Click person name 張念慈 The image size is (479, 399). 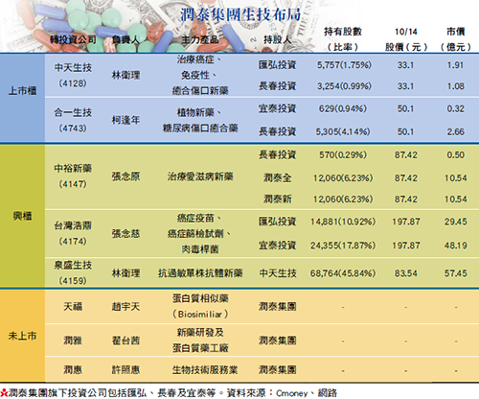(x=125, y=234)
